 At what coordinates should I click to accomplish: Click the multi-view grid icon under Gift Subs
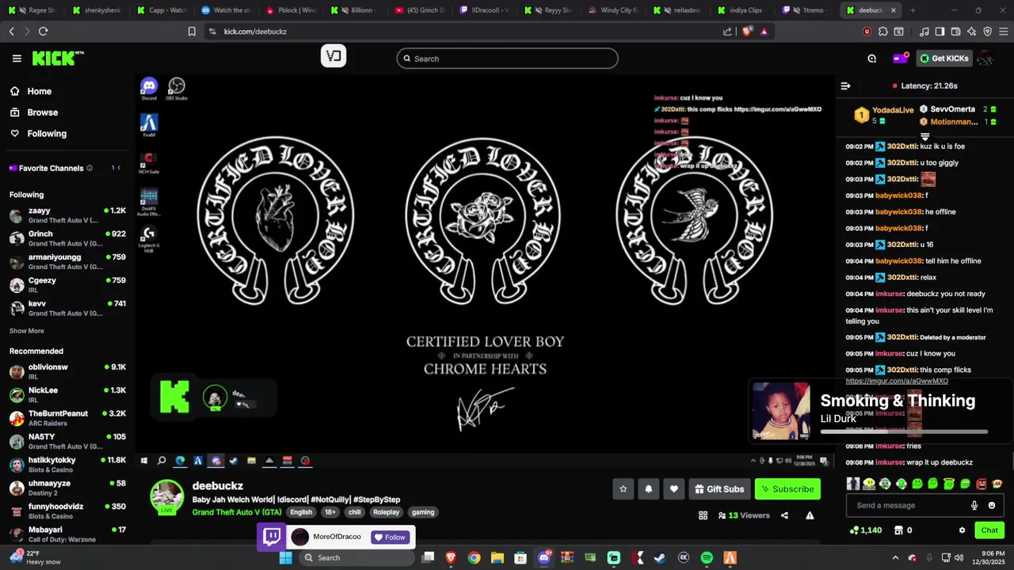tap(703, 515)
